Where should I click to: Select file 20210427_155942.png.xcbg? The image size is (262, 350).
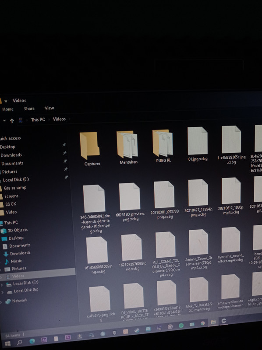pos(198,198)
